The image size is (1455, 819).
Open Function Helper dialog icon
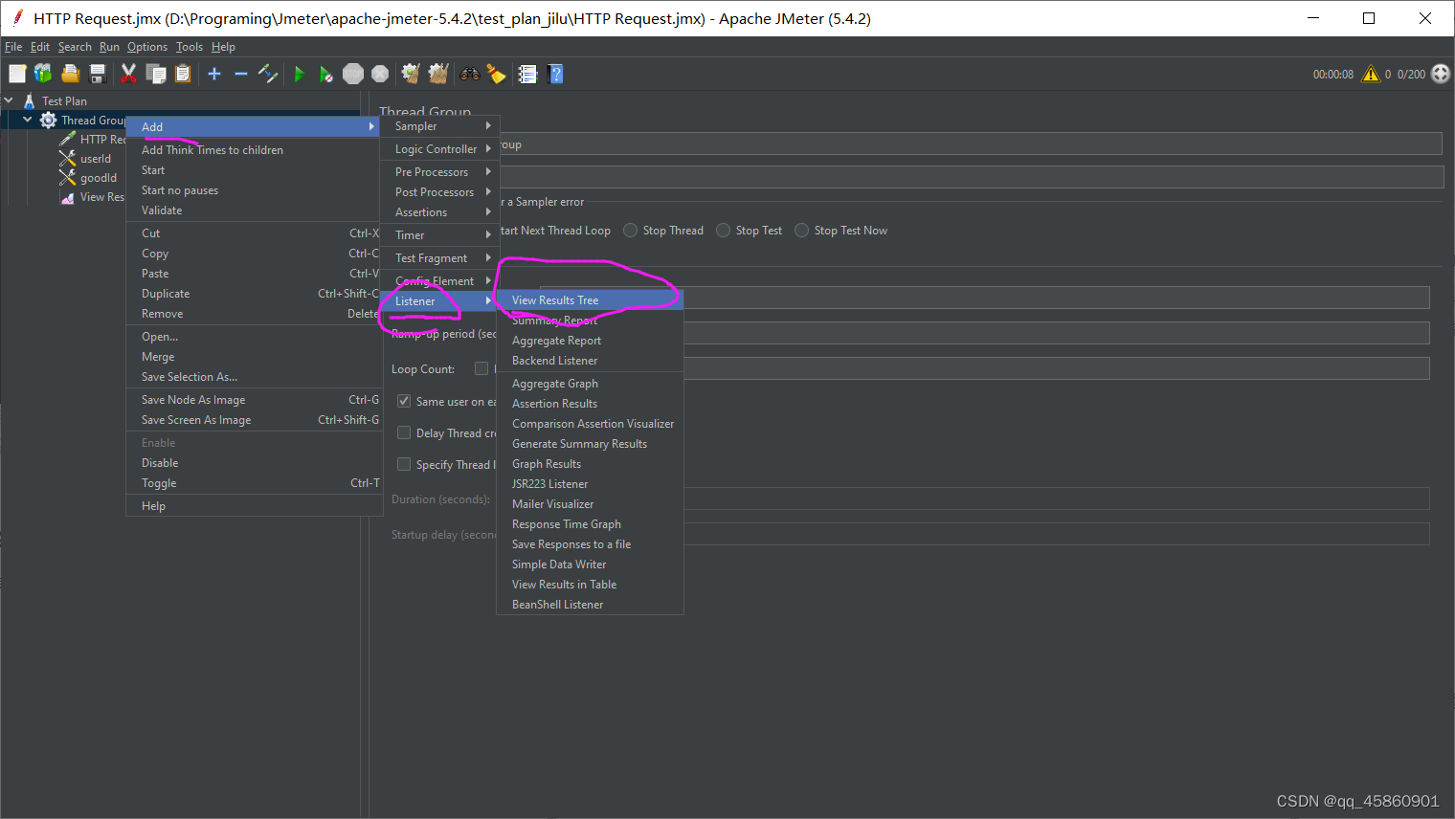(x=527, y=74)
